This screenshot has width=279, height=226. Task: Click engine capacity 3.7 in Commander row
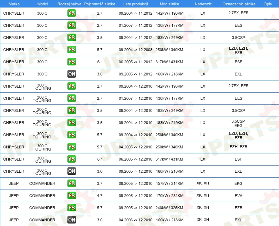pos(100,183)
